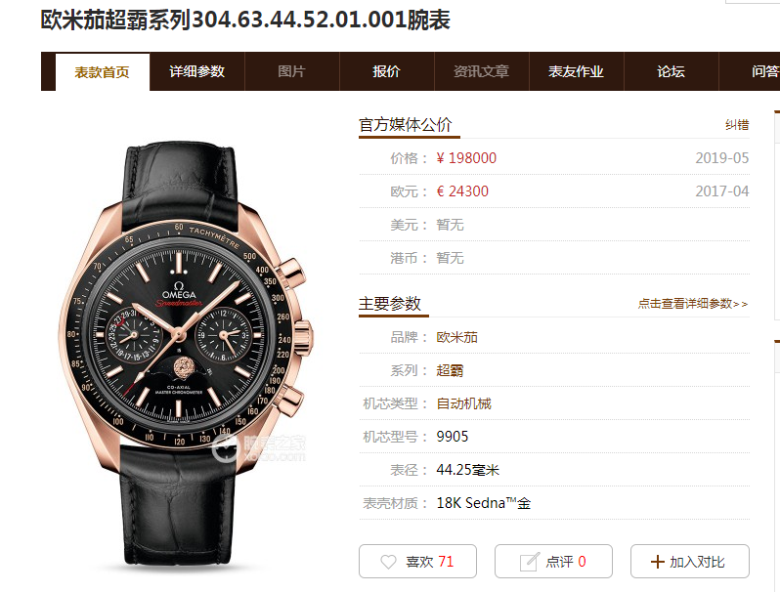Open the 表款首页 tab
This screenshot has height=592, width=780.
102,72
